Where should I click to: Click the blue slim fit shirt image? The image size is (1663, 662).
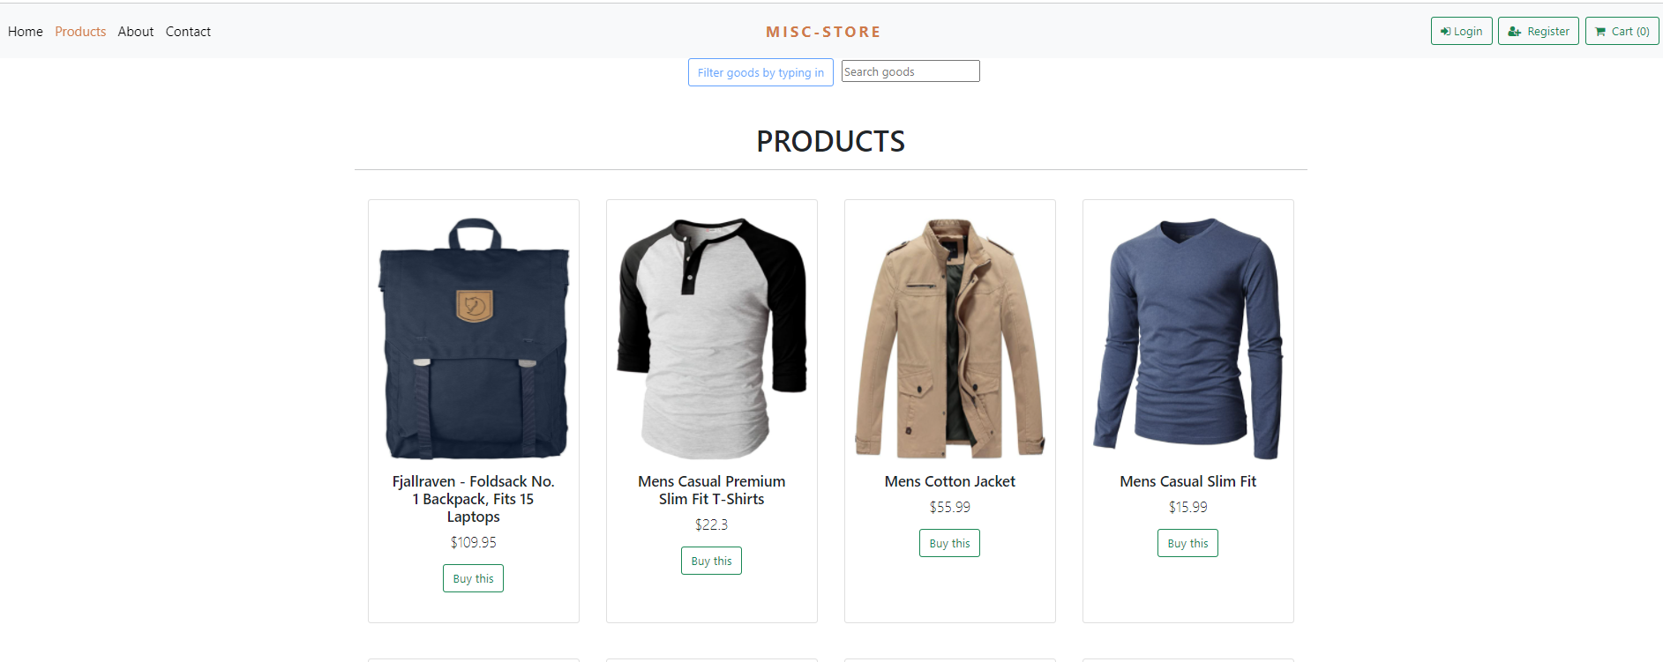click(x=1188, y=338)
